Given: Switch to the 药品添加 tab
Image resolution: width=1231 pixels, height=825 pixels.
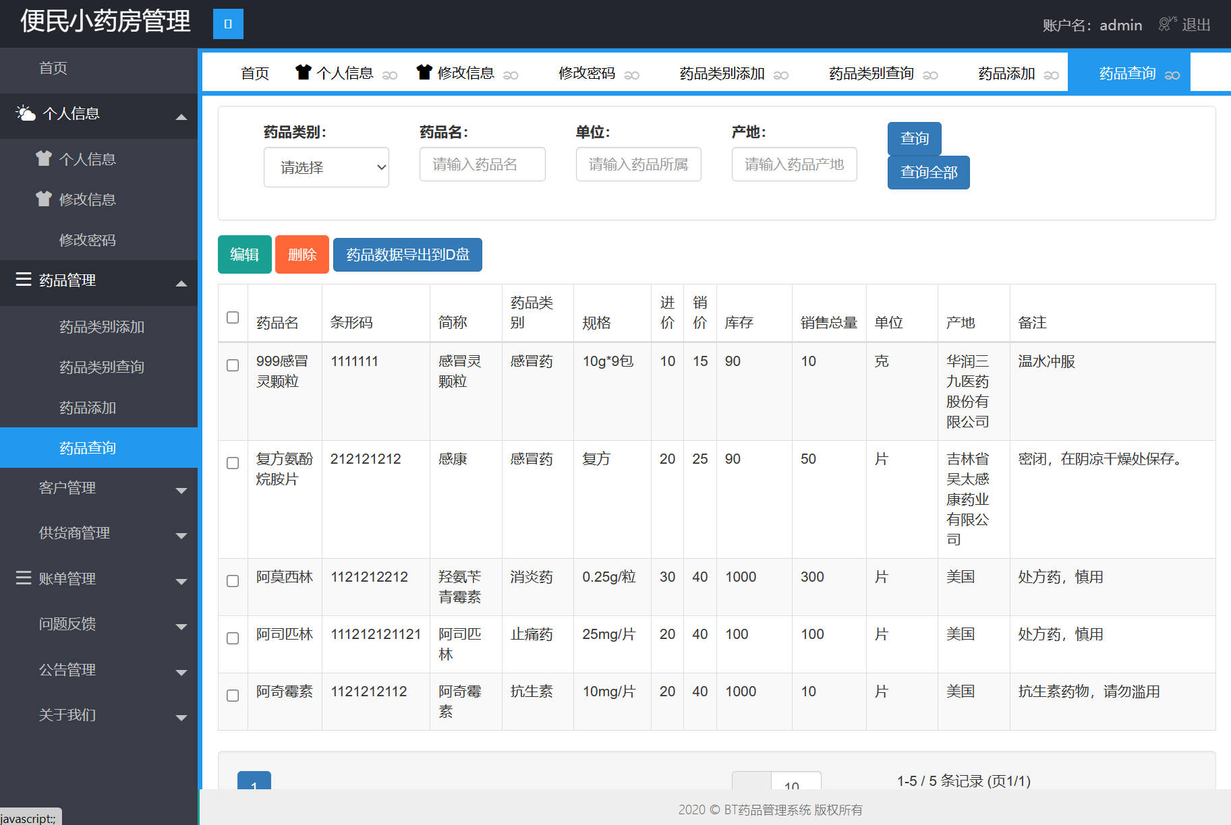Looking at the screenshot, I should click(1006, 73).
